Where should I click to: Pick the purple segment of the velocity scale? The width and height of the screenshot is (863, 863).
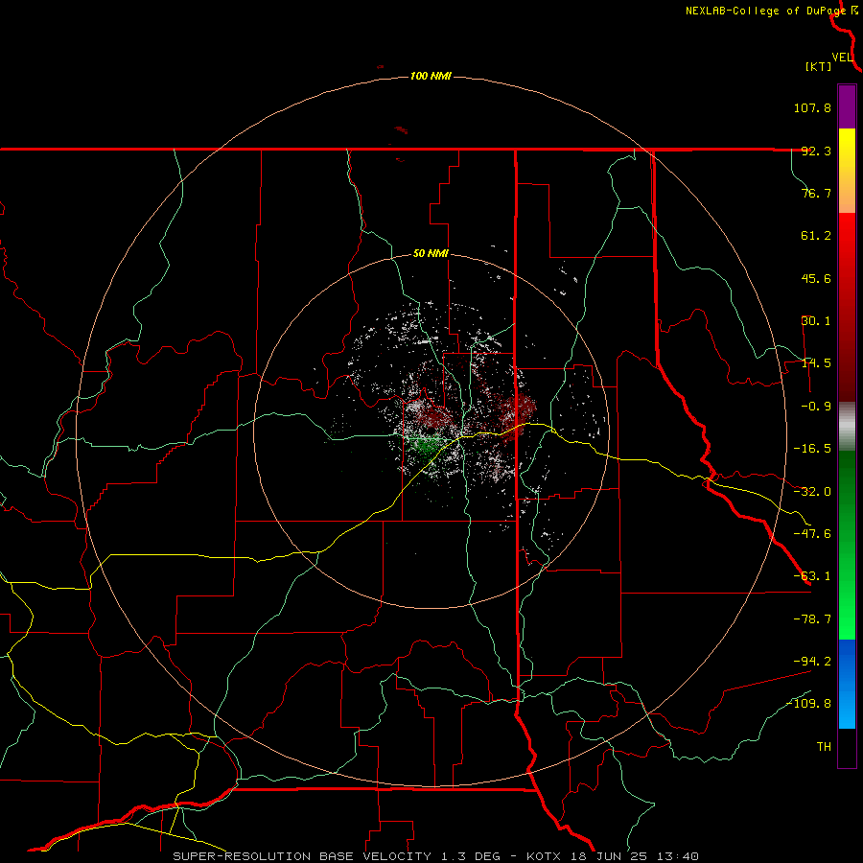pos(847,106)
